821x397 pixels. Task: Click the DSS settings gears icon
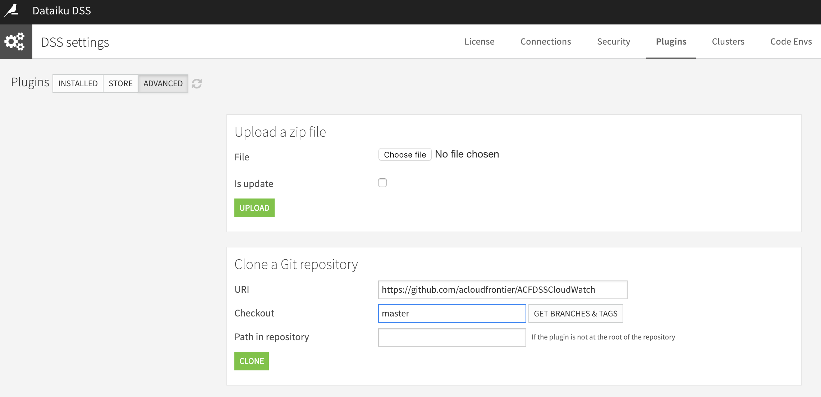pyautogui.click(x=15, y=42)
